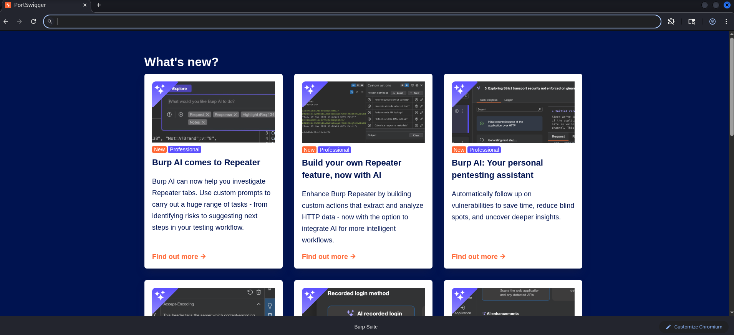Open Burp AI personal pentesting assistant thumbnail
734x335 pixels.
click(513, 112)
